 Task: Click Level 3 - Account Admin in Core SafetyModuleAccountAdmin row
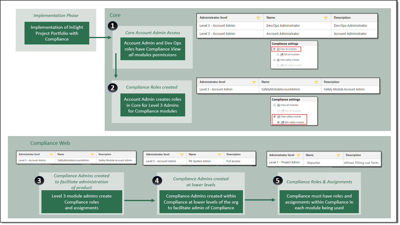(216, 90)
